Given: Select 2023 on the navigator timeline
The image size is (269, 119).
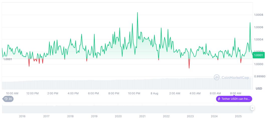Looking at the screenshot, I should [x=190, y=116].
